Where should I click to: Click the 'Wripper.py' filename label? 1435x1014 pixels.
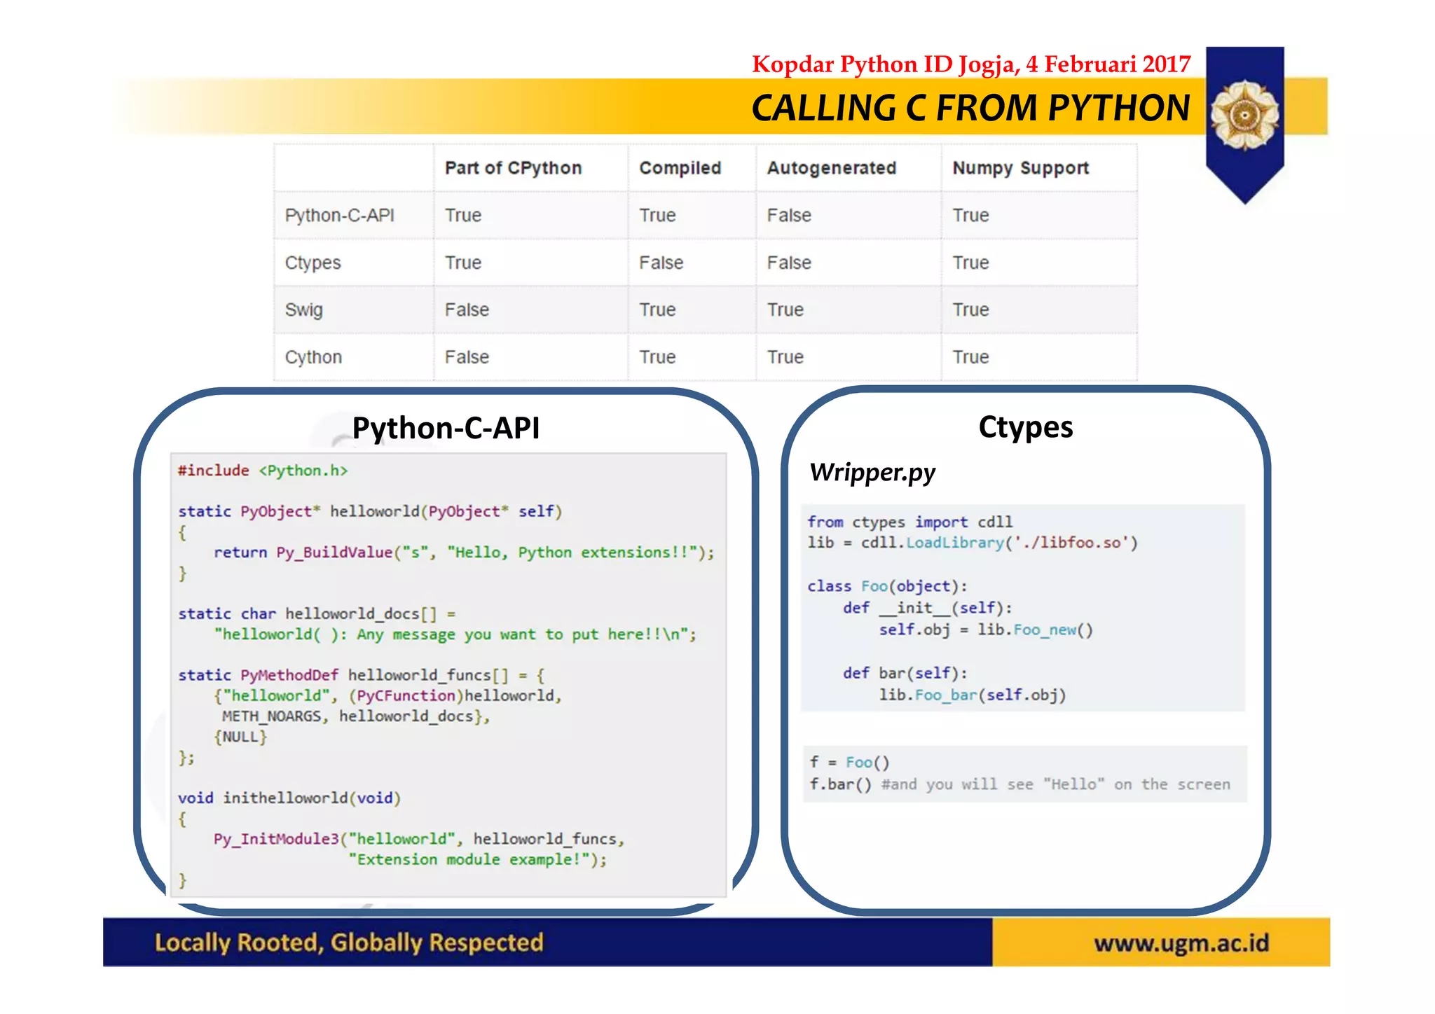point(872,473)
